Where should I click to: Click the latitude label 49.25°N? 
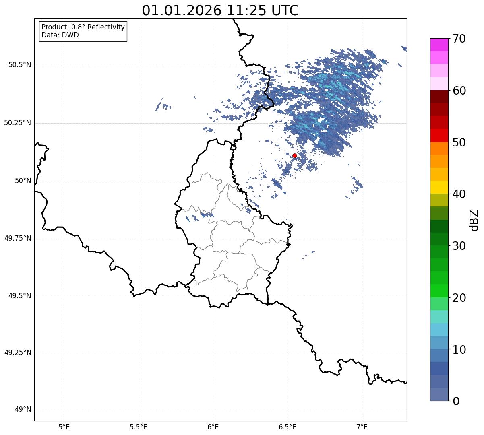pyautogui.click(x=17, y=353)
